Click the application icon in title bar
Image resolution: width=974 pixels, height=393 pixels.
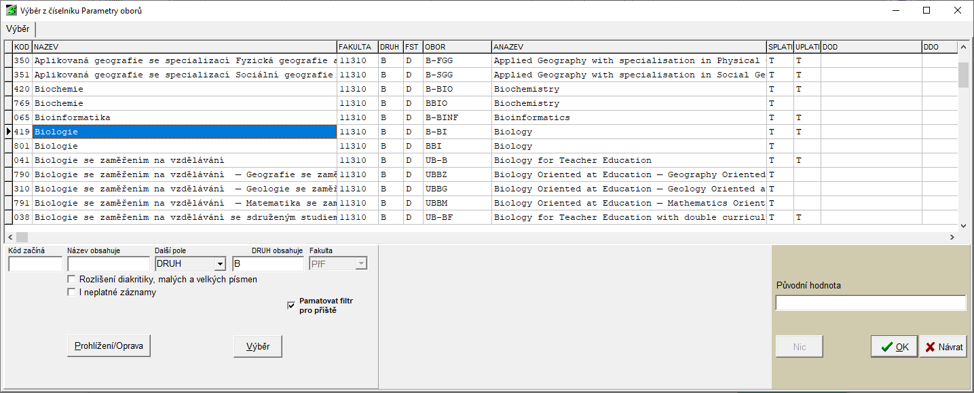tap(11, 11)
